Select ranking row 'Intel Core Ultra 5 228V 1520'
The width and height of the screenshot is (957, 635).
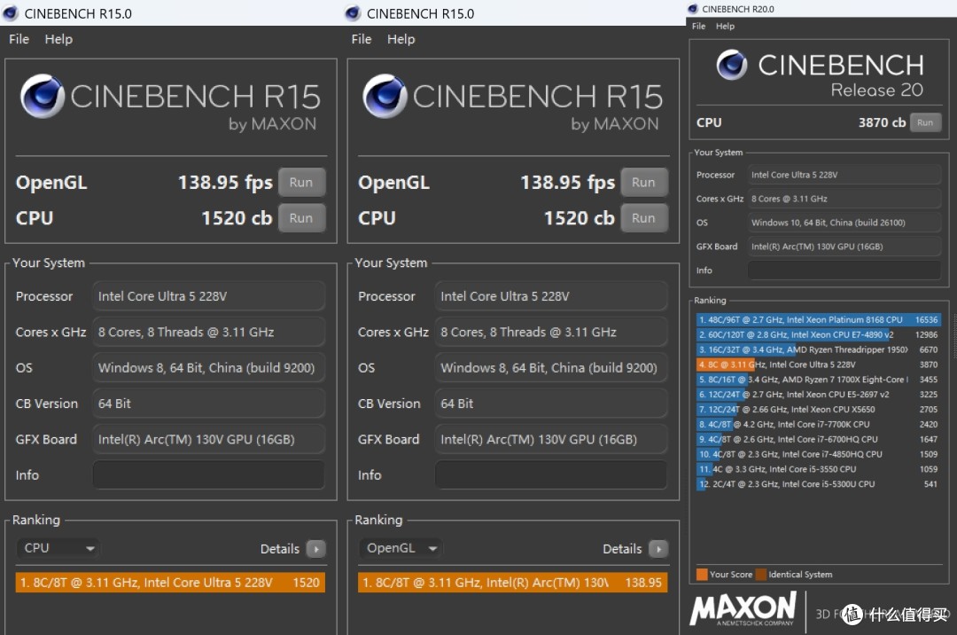(x=170, y=583)
